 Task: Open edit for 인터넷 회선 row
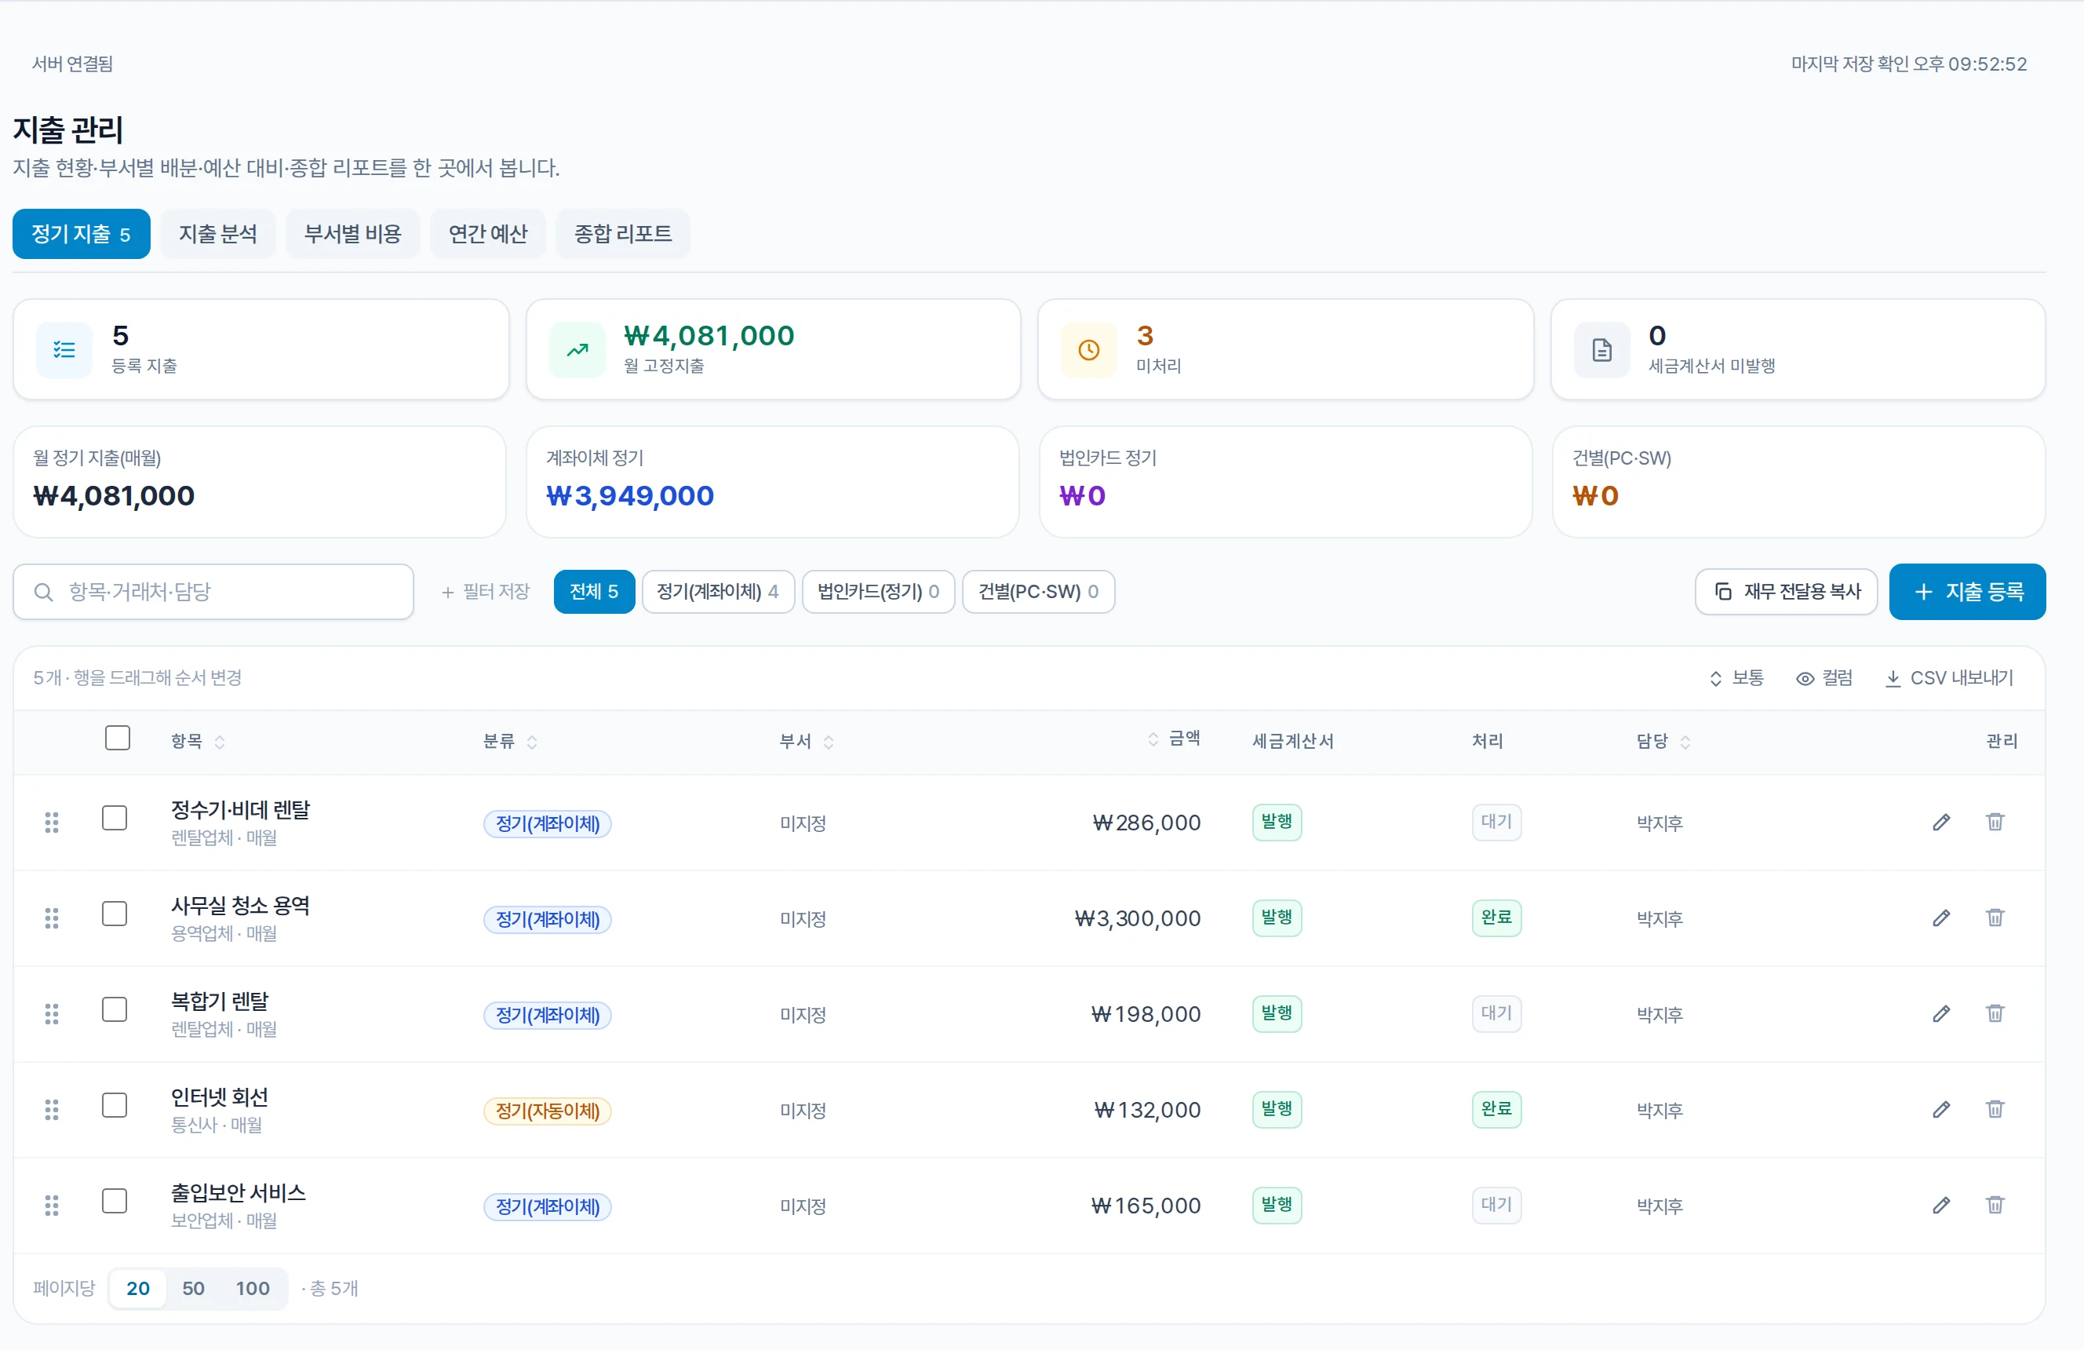pos(1941,1109)
